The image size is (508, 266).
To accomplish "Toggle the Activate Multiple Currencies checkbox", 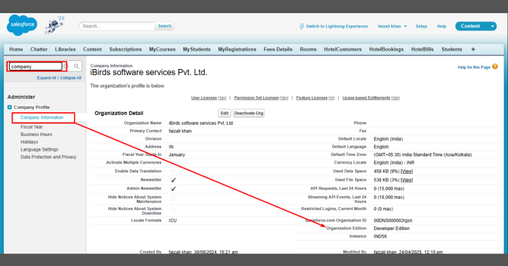I will tap(173, 163).
